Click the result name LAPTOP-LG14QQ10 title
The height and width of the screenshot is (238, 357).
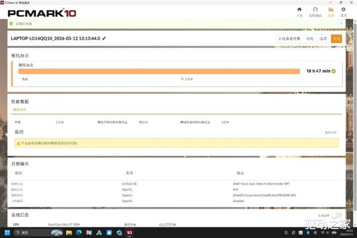point(56,38)
